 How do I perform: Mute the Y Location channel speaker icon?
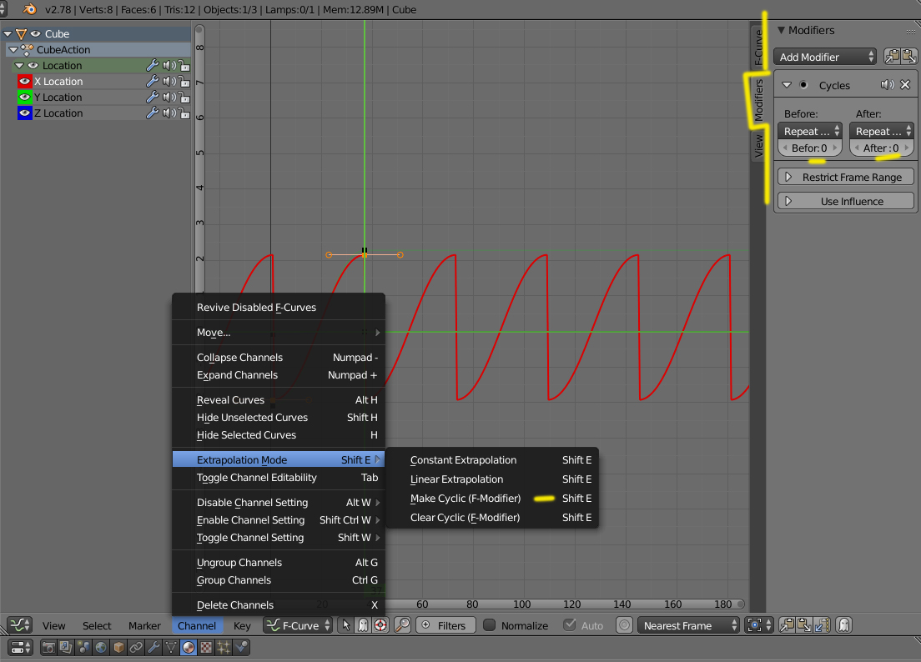click(169, 98)
